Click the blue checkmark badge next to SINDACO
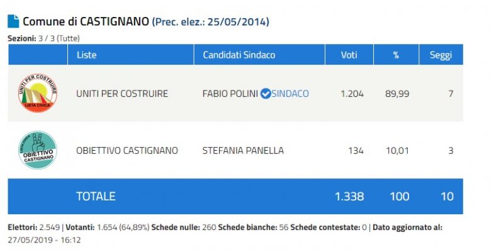The width and height of the screenshot is (491, 250). tap(266, 94)
